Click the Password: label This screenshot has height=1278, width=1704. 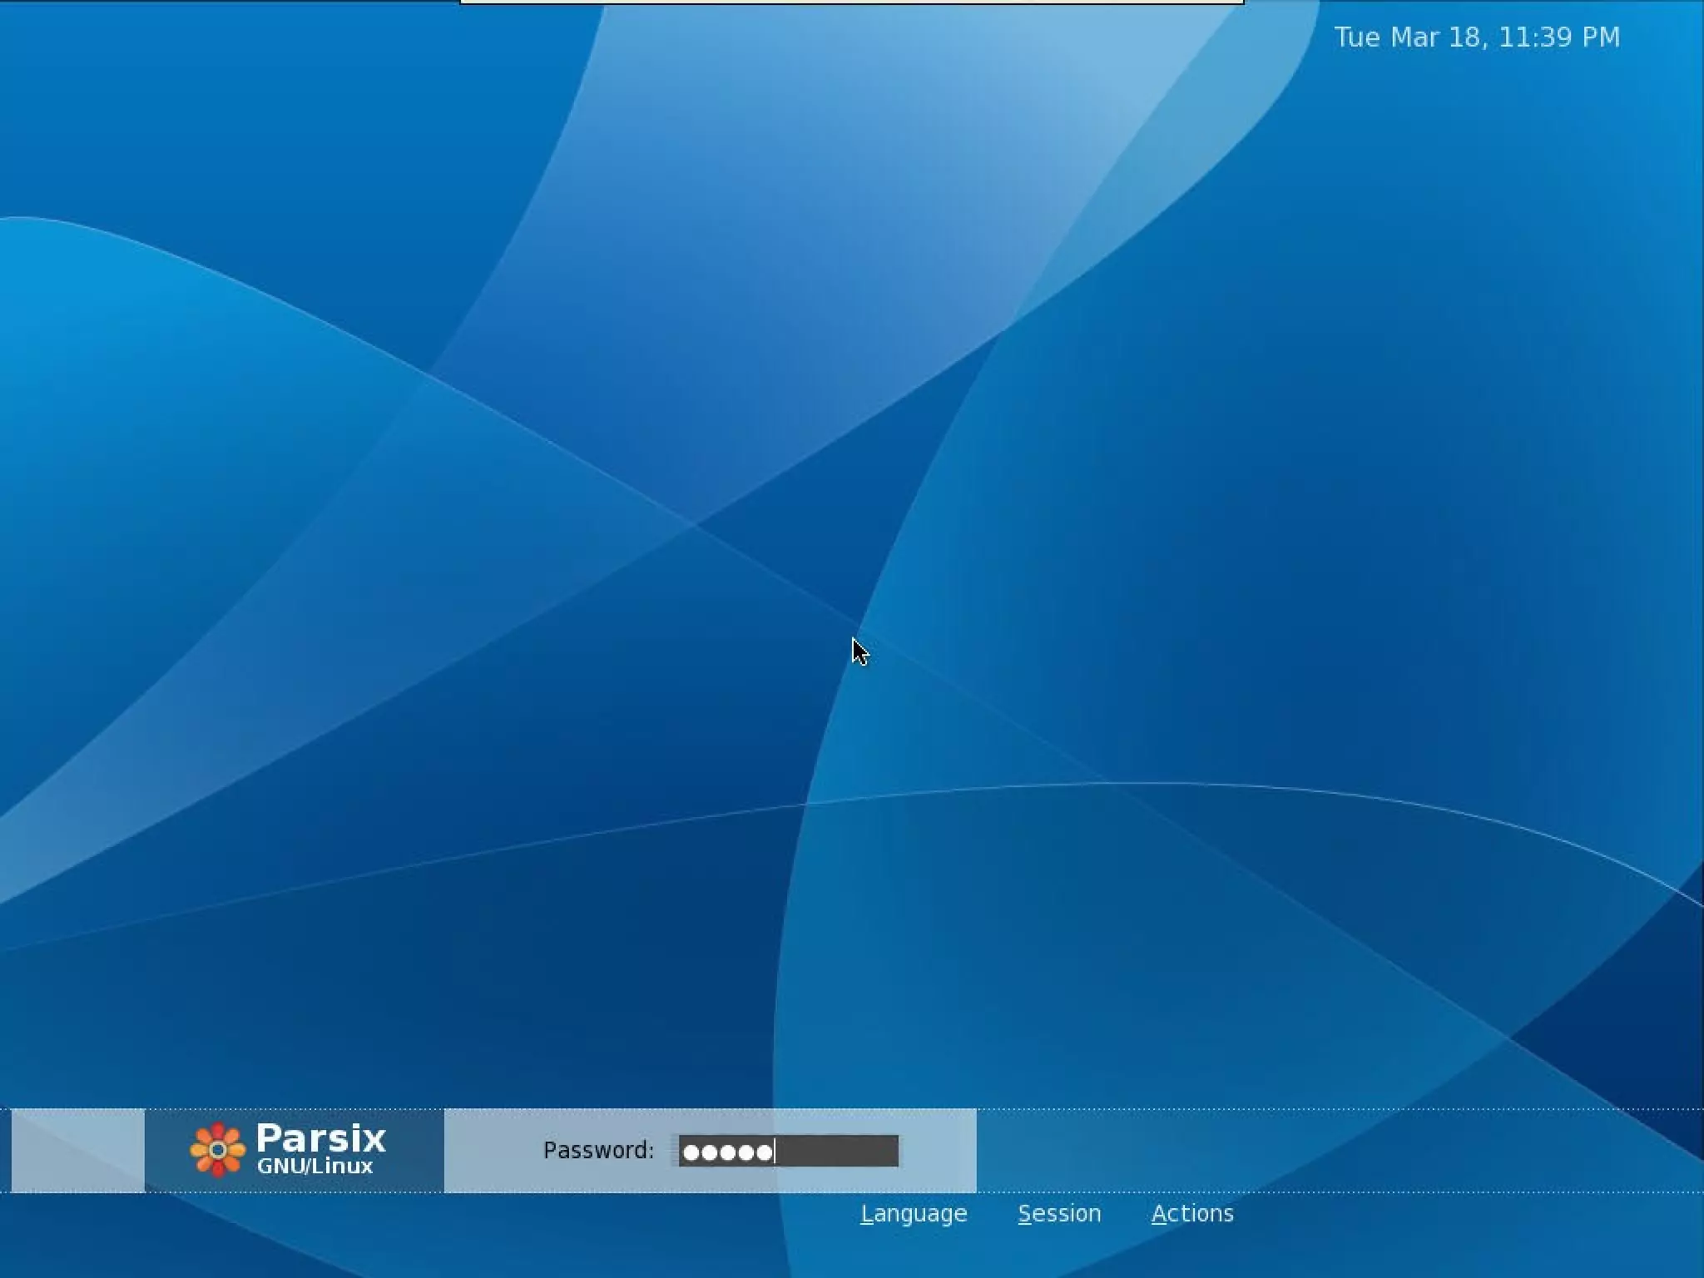(x=598, y=1151)
